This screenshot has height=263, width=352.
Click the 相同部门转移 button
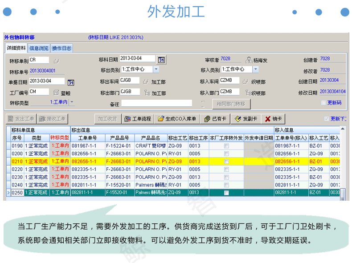231,104
